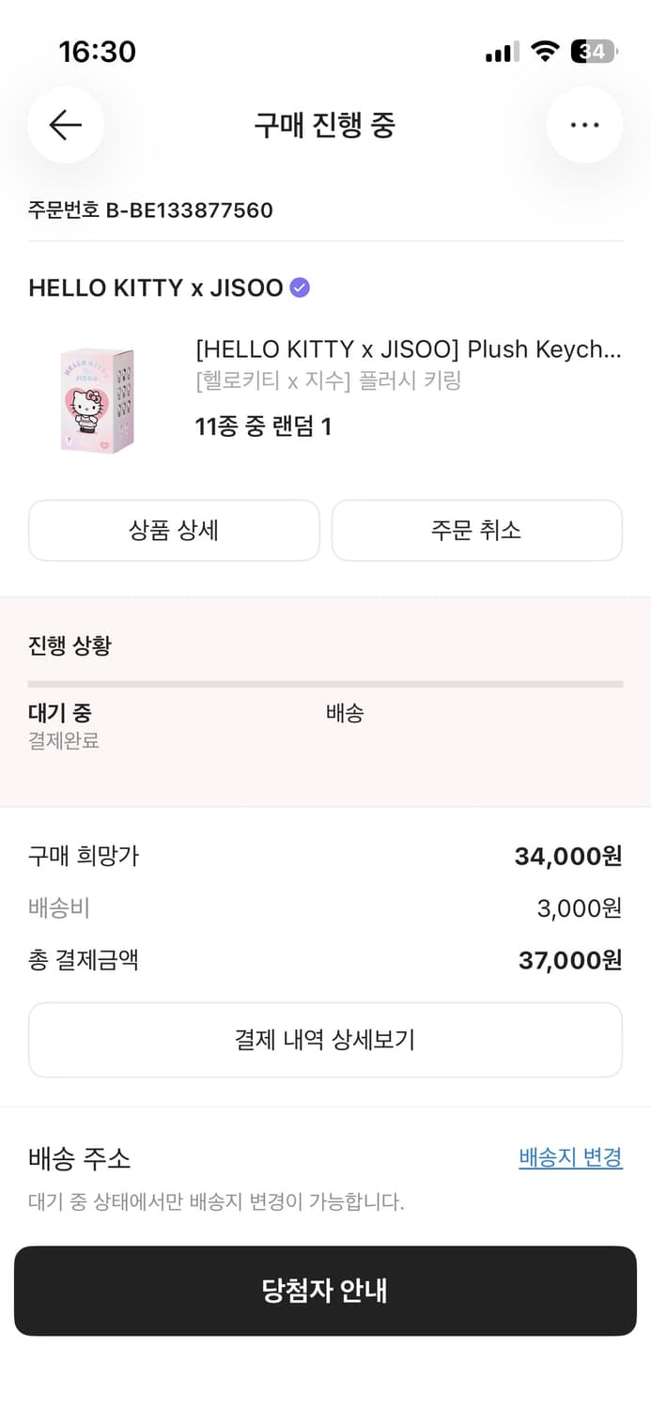The image size is (651, 1409).
Task: Click the cellular signal strength icon
Action: (500, 53)
